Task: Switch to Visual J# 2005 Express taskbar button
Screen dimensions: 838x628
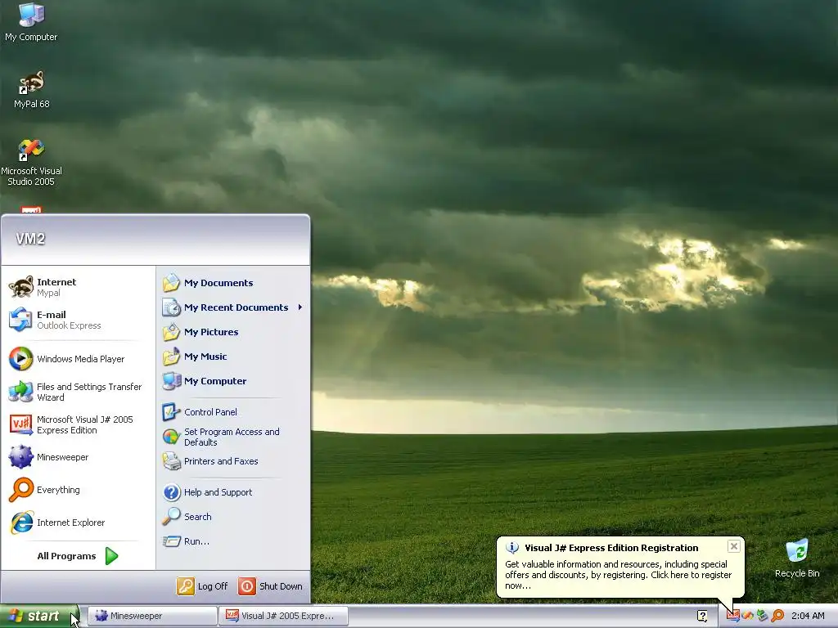Action: [x=283, y=617]
